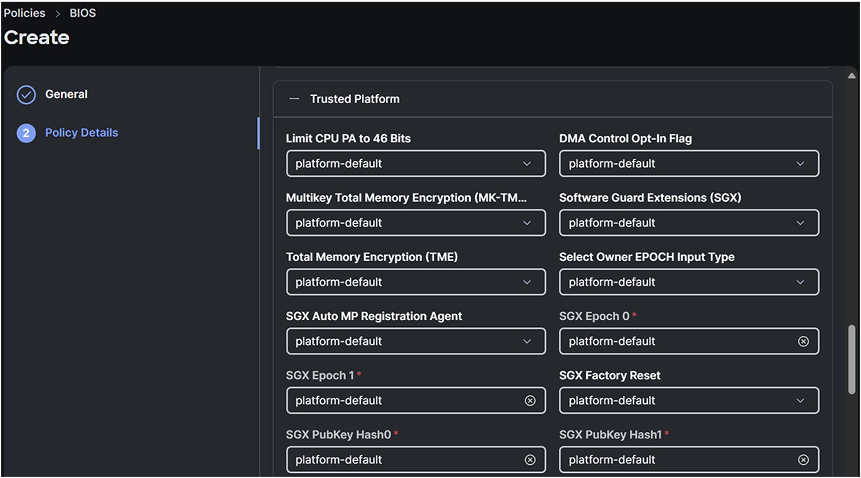Select the Policy Details step
The width and height of the screenshot is (861, 478).
coord(82,133)
